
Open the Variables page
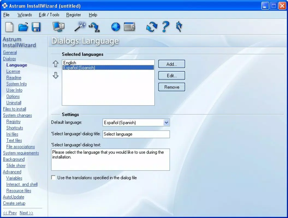tap(14, 178)
